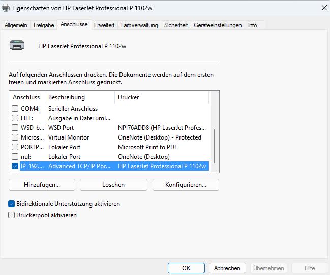Select the NPI76ADD8 printer entry

[162, 128]
